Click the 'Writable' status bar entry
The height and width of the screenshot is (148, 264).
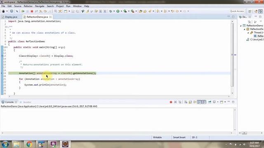tap(157, 137)
